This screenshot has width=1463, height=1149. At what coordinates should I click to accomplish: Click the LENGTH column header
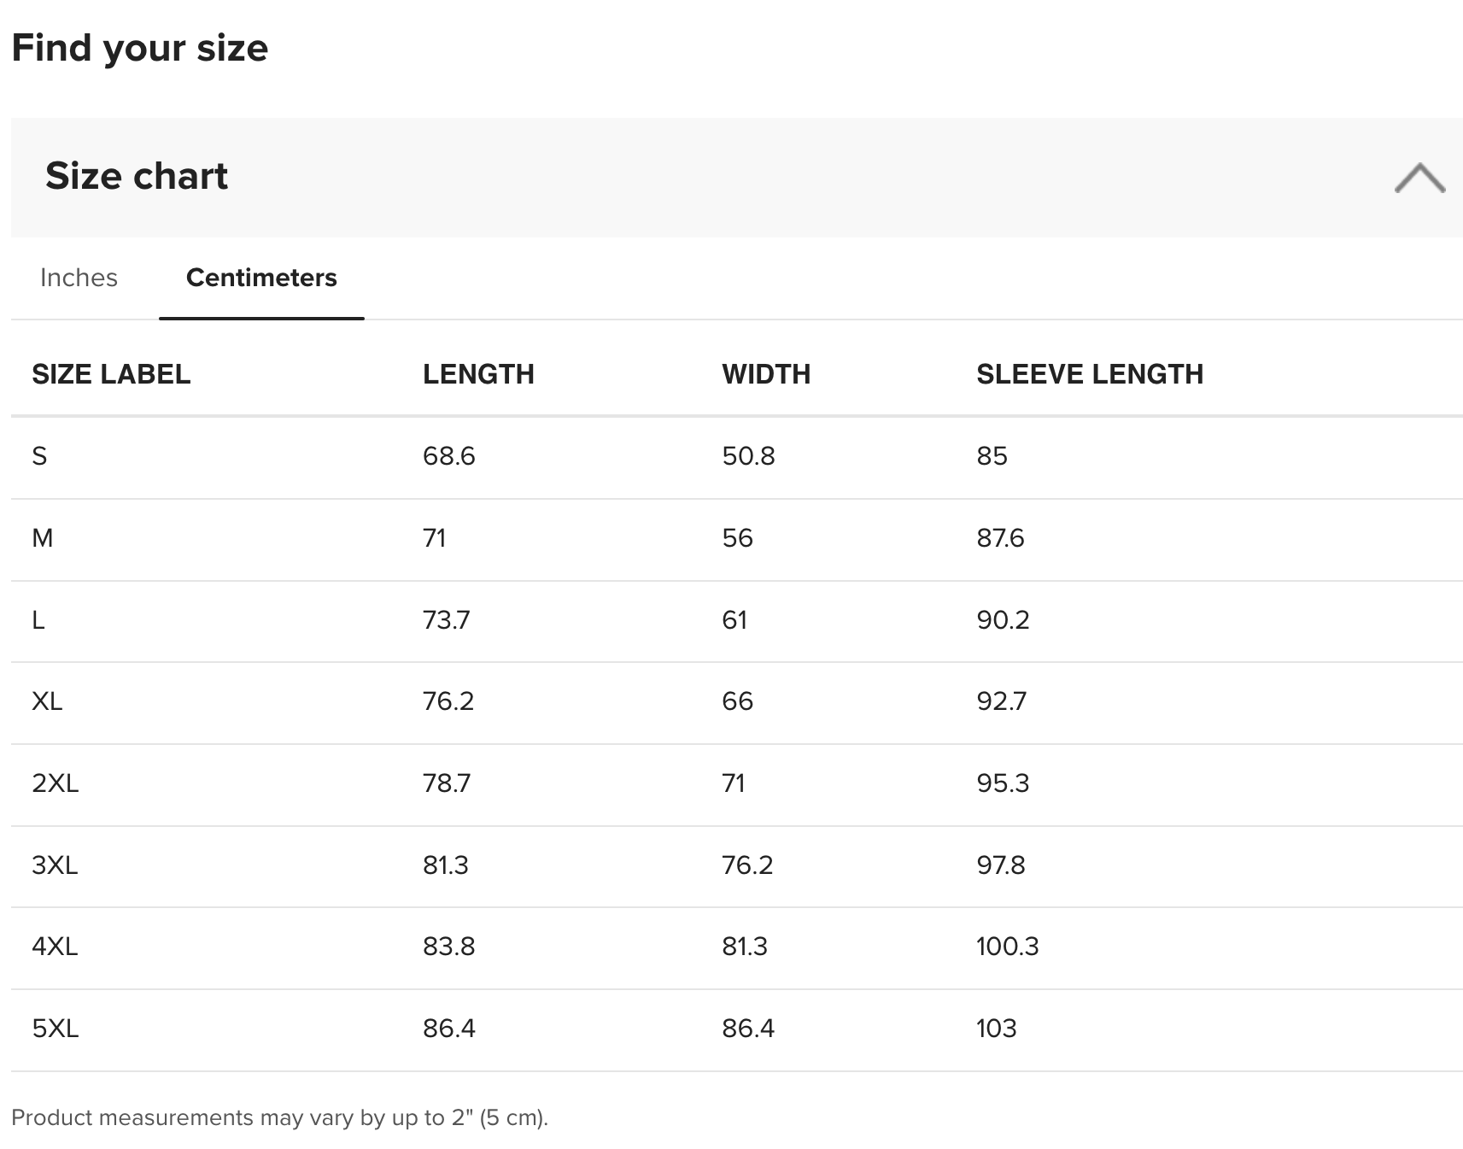[x=478, y=374]
